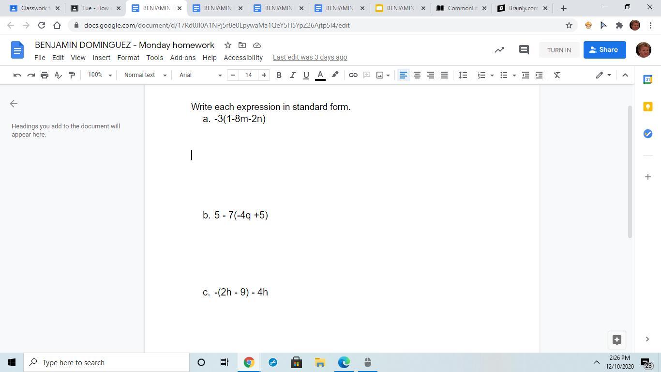Viewport: 661px width, 372px height.
Task: Open File Explorer from the taskbar
Action: coord(320,362)
